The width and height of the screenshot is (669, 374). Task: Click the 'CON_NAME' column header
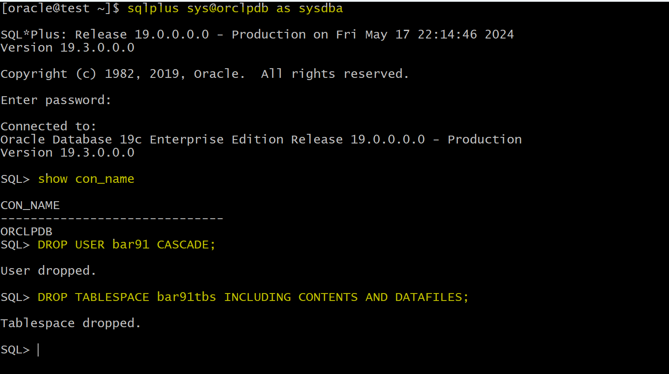point(30,205)
